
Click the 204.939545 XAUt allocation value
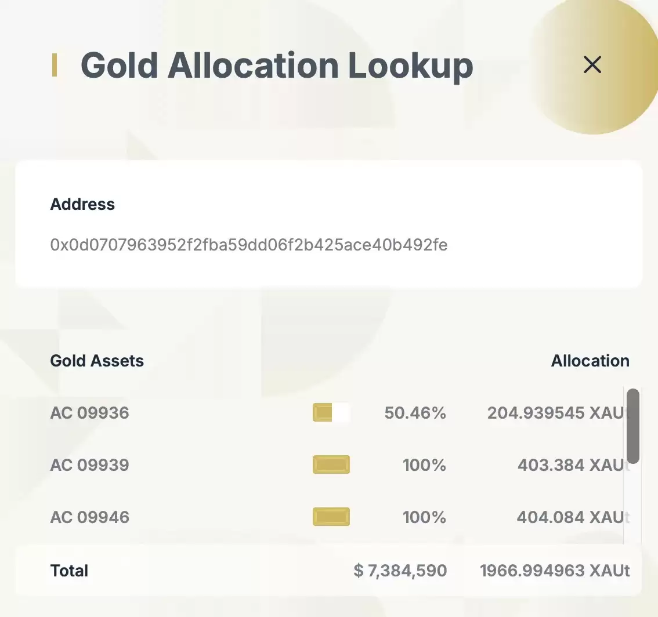[x=556, y=412]
